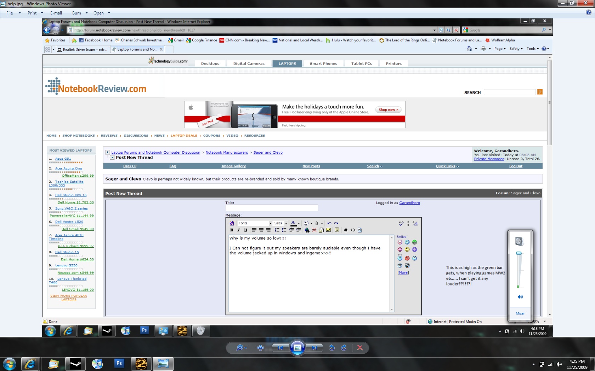This screenshot has height=371, width=595.
Task: Toggle bold formatting in the editor
Action: [232, 230]
